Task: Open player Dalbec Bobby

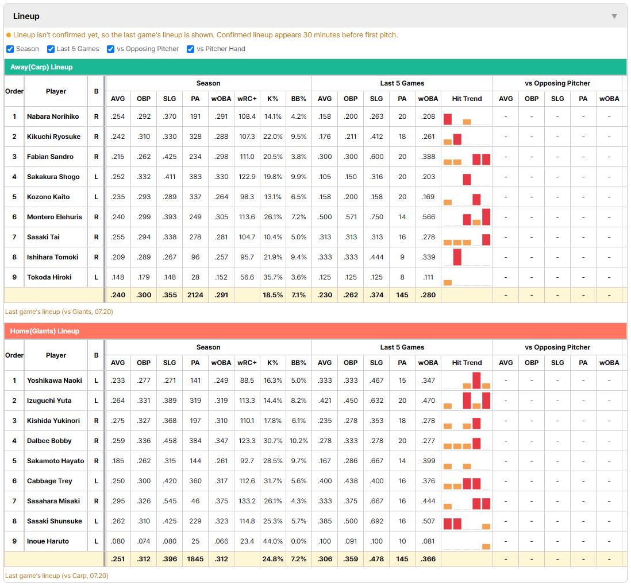Action: click(49, 441)
